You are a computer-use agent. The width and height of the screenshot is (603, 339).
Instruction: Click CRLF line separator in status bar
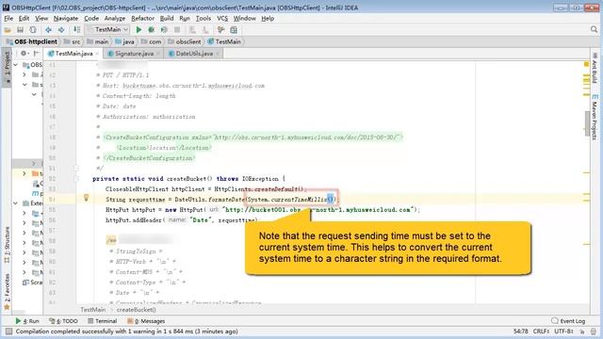pyautogui.click(x=541, y=331)
